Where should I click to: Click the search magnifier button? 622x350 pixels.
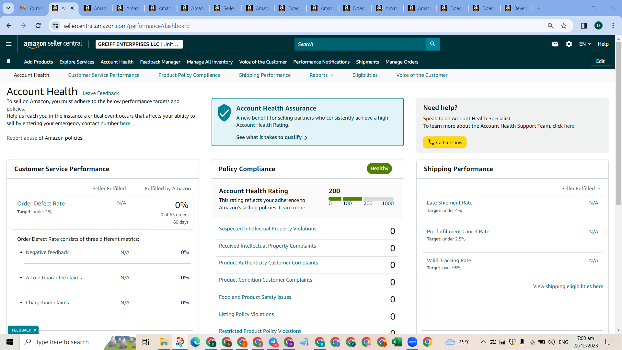pyautogui.click(x=432, y=44)
